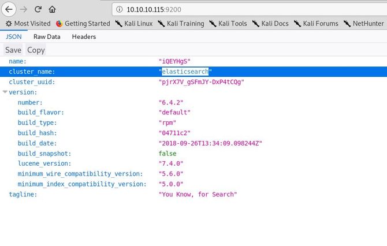The height and width of the screenshot is (246, 387).
Task: View site information icon in address bar
Action: tap(120, 9)
